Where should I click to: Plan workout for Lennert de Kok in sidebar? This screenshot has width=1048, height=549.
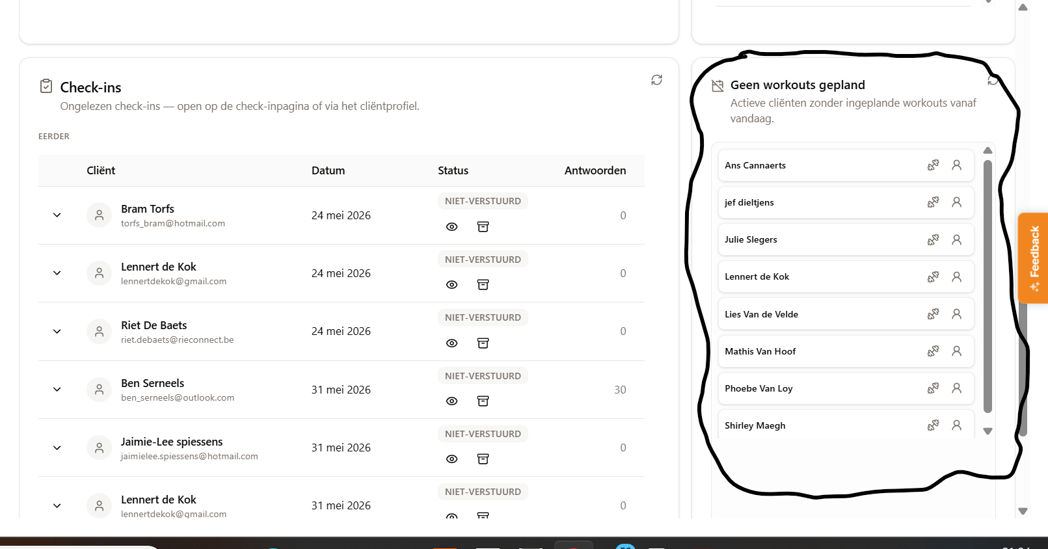tap(933, 276)
